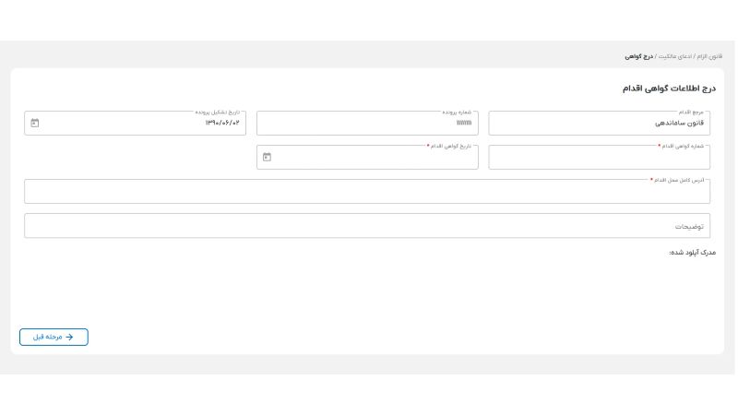
Task: Open the قانون الزام breadcrumb link
Action: pos(708,56)
